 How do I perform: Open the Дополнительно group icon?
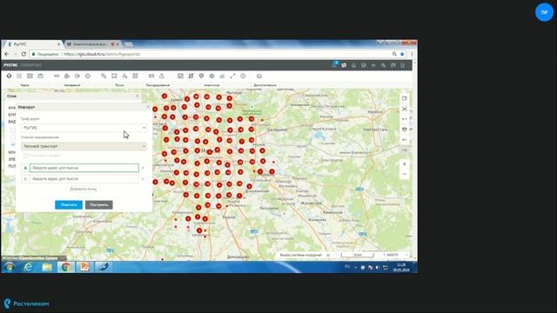coord(259,76)
